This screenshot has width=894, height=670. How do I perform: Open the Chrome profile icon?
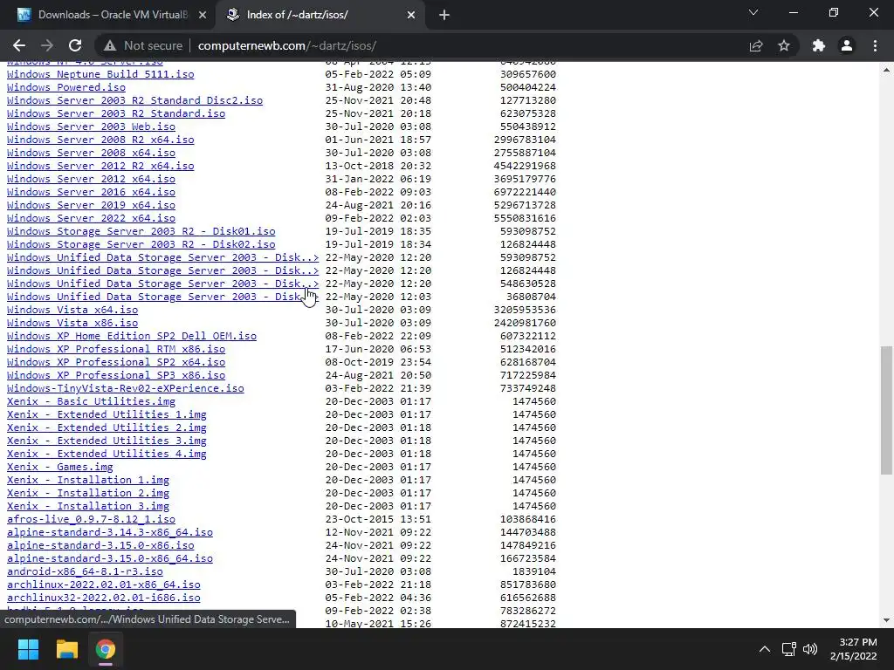tap(847, 45)
